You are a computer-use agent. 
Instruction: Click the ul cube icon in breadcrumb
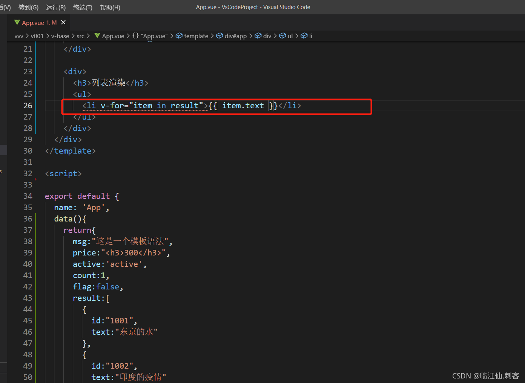[282, 35]
